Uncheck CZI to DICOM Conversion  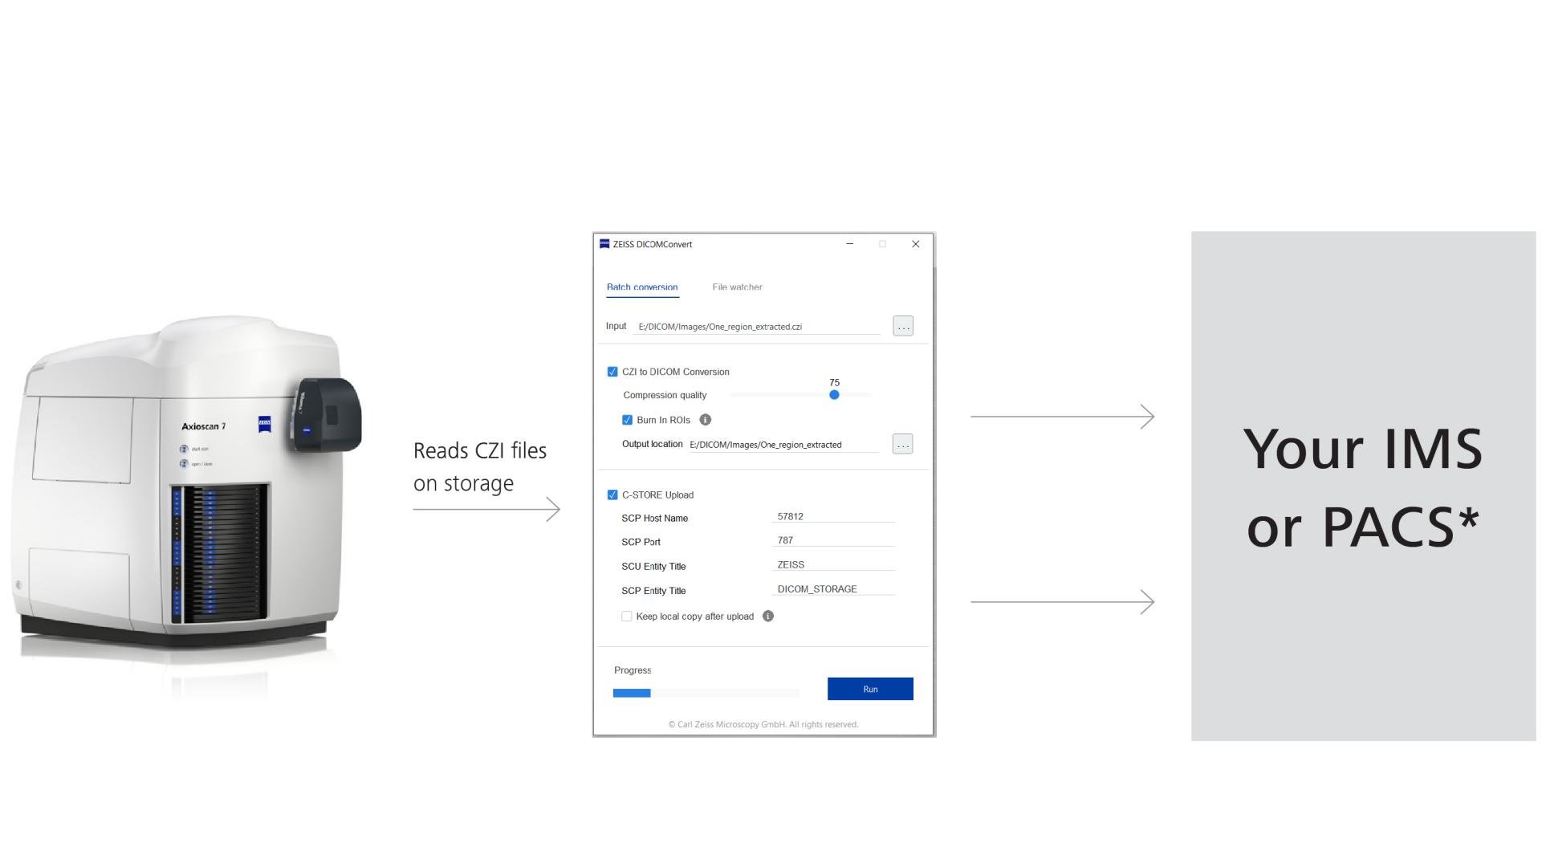612,372
